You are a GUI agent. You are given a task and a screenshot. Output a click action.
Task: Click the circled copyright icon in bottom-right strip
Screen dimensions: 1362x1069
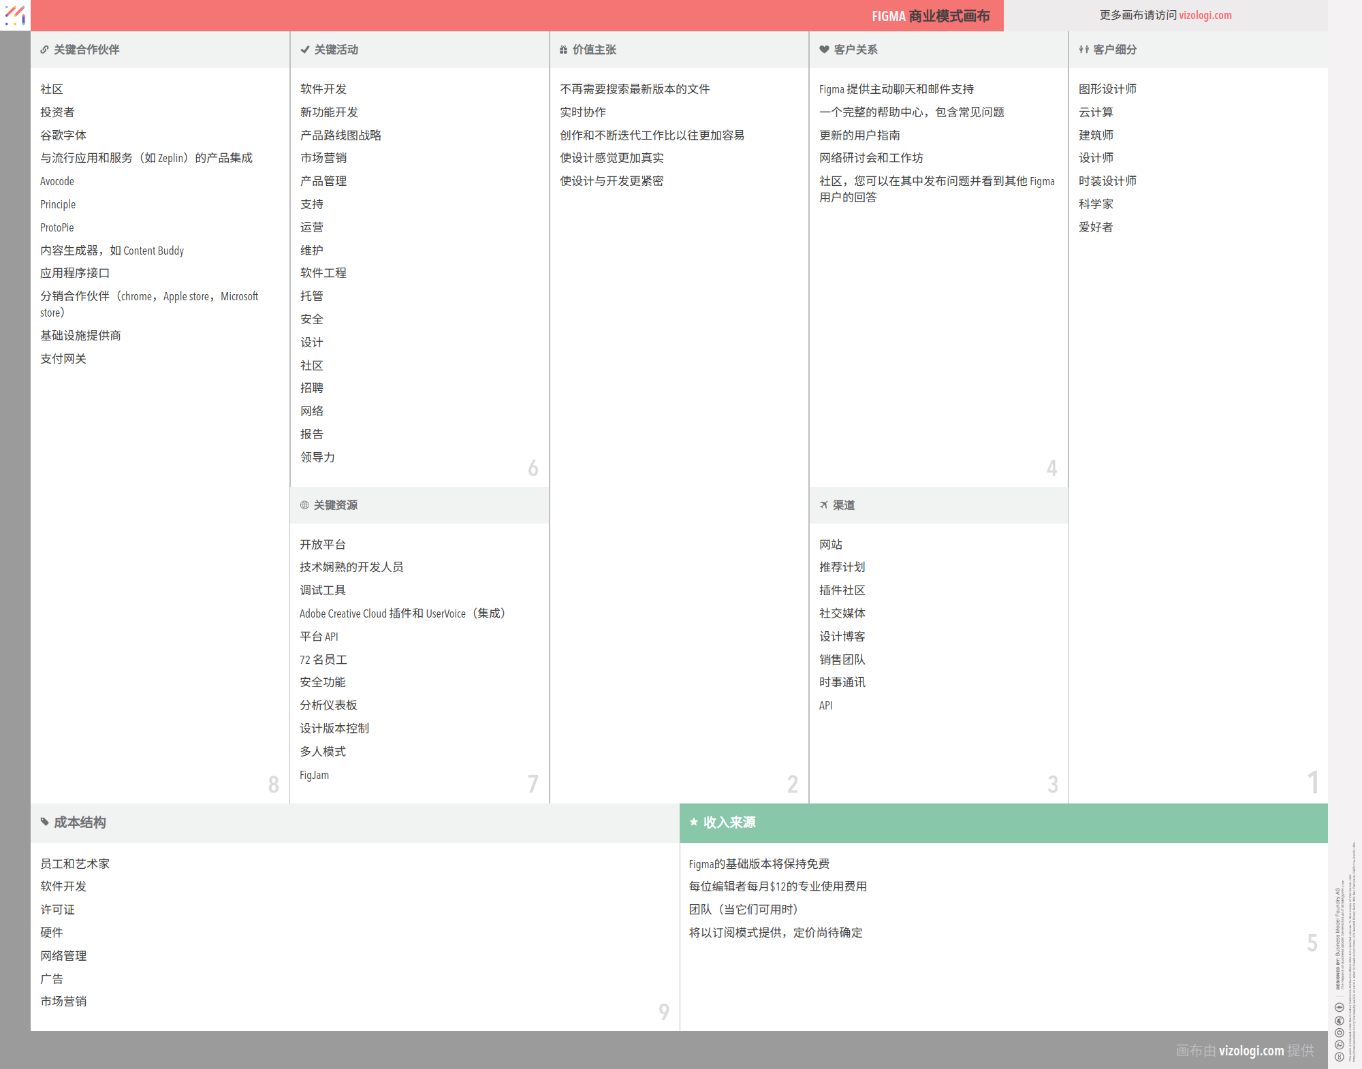1340,1032
